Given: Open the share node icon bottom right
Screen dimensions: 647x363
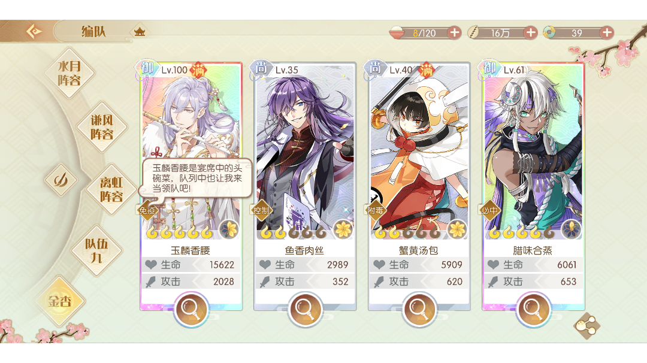Looking at the screenshot, I should (x=587, y=326).
